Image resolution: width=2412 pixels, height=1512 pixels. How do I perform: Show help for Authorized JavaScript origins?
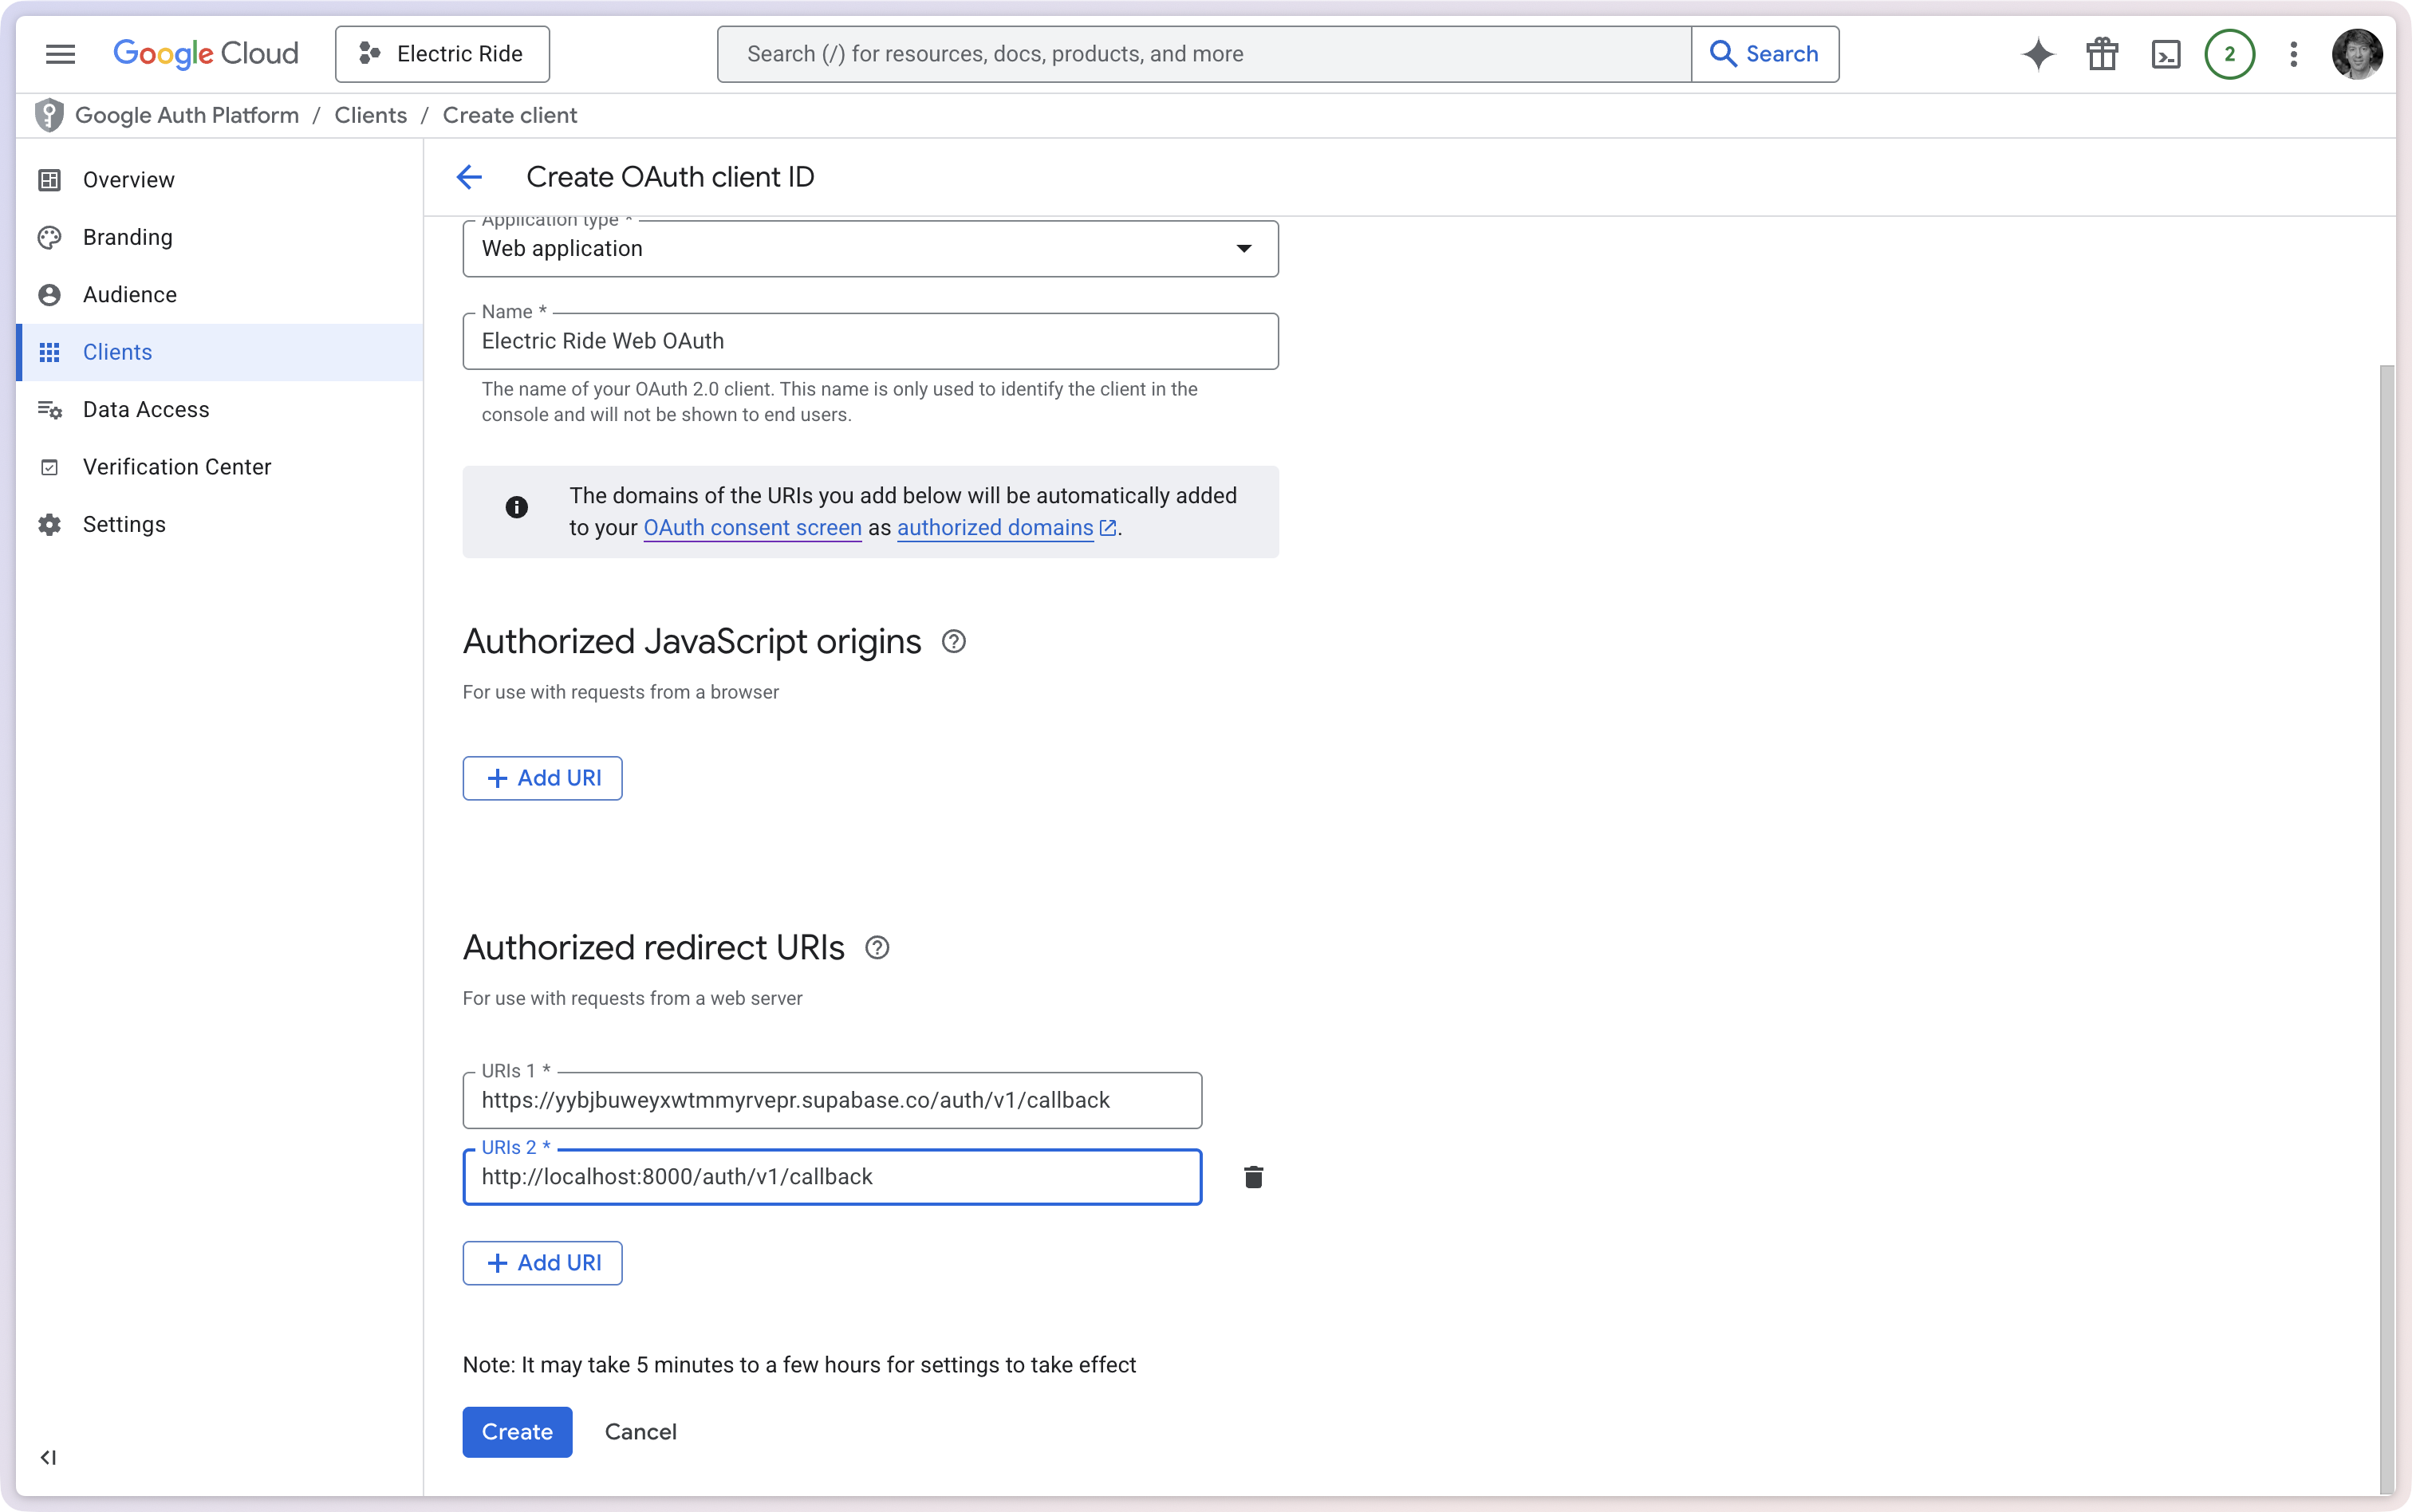click(x=954, y=642)
